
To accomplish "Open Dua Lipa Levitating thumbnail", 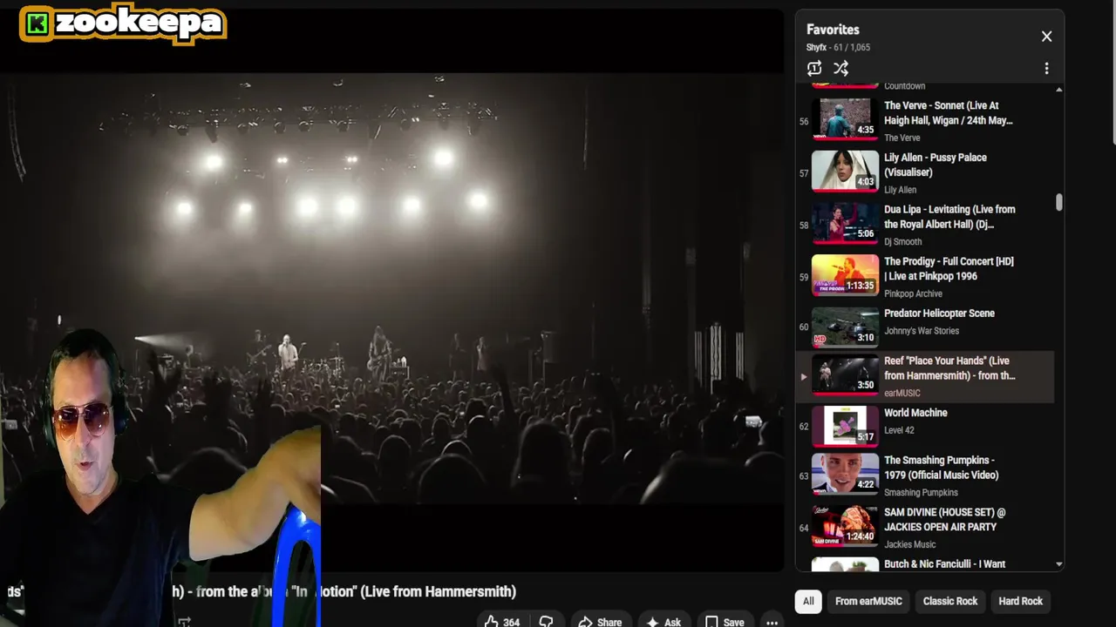I will point(845,223).
